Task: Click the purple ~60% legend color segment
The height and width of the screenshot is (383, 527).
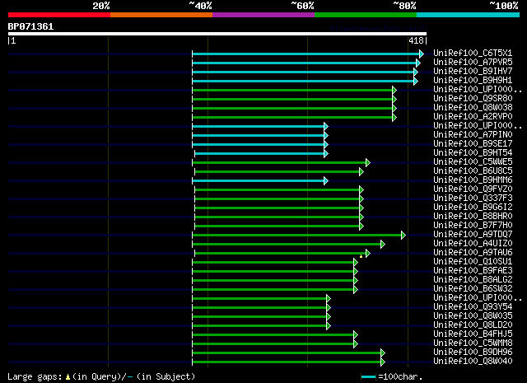Action: pyautogui.click(x=263, y=15)
